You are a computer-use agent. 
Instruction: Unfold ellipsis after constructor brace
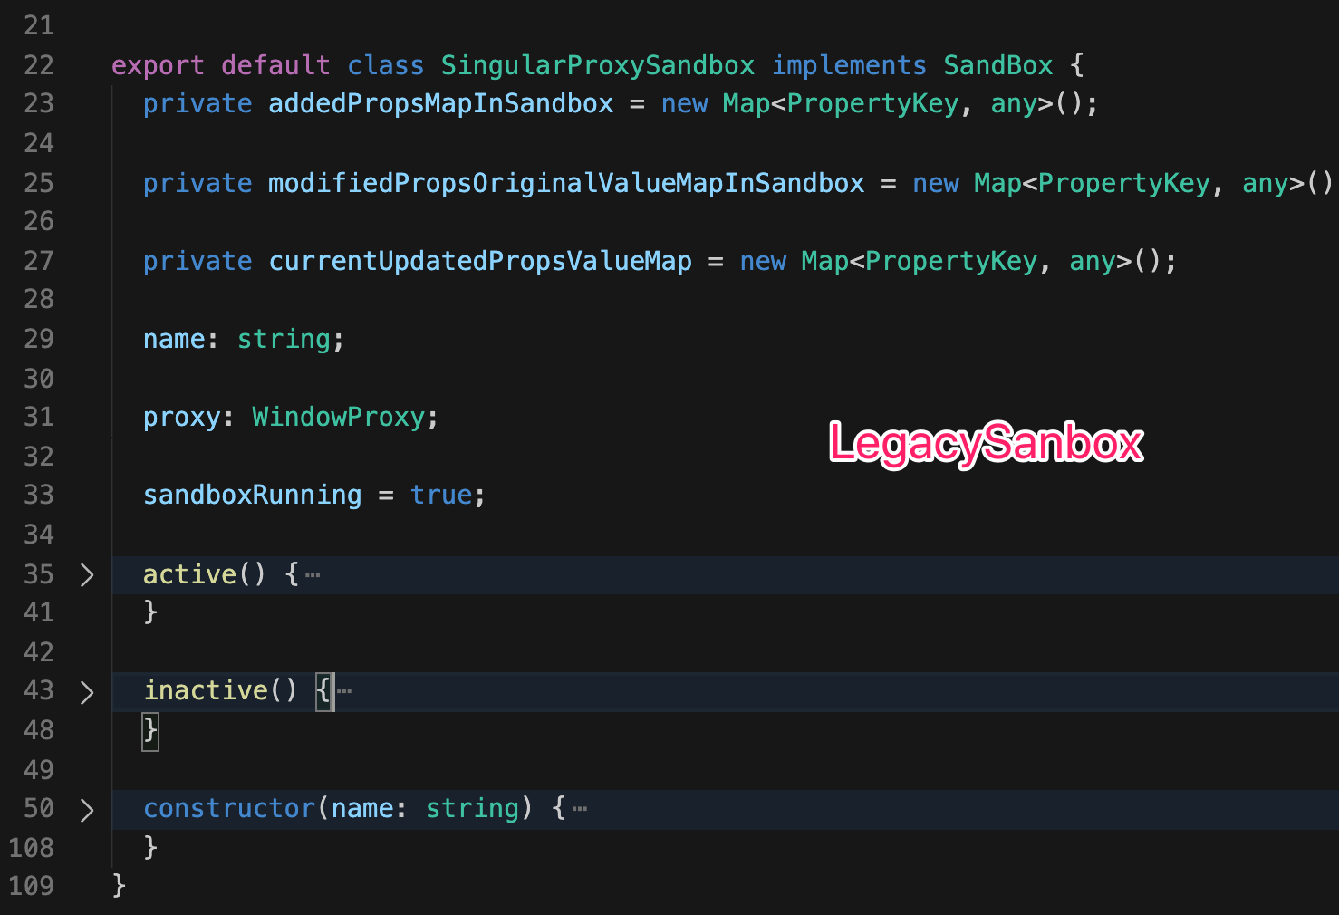point(580,809)
